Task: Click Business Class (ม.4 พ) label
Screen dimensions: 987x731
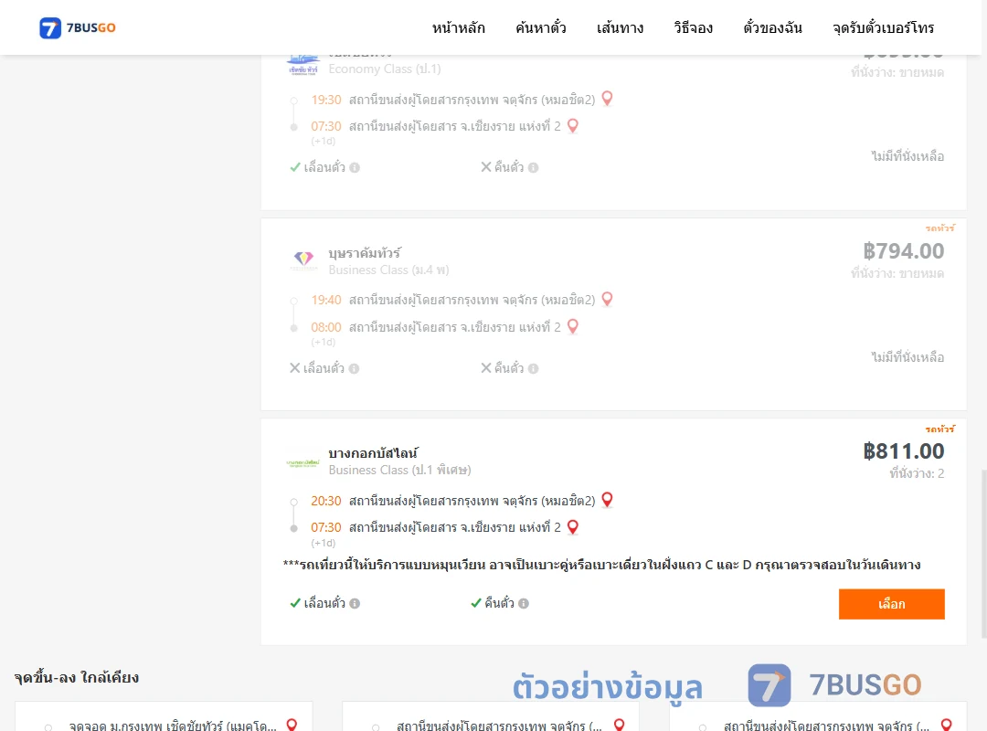Action: coord(388,270)
